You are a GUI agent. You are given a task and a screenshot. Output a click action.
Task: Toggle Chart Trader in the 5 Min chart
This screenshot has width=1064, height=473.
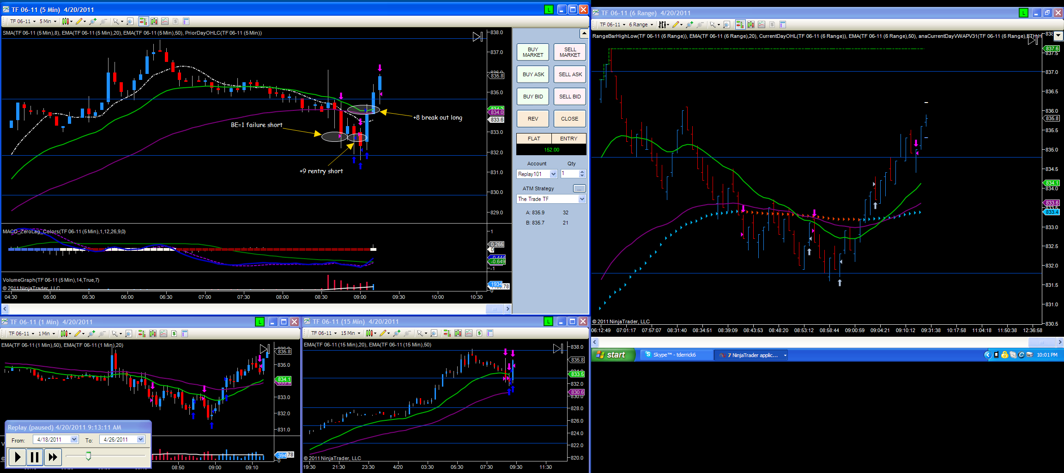point(143,21)
